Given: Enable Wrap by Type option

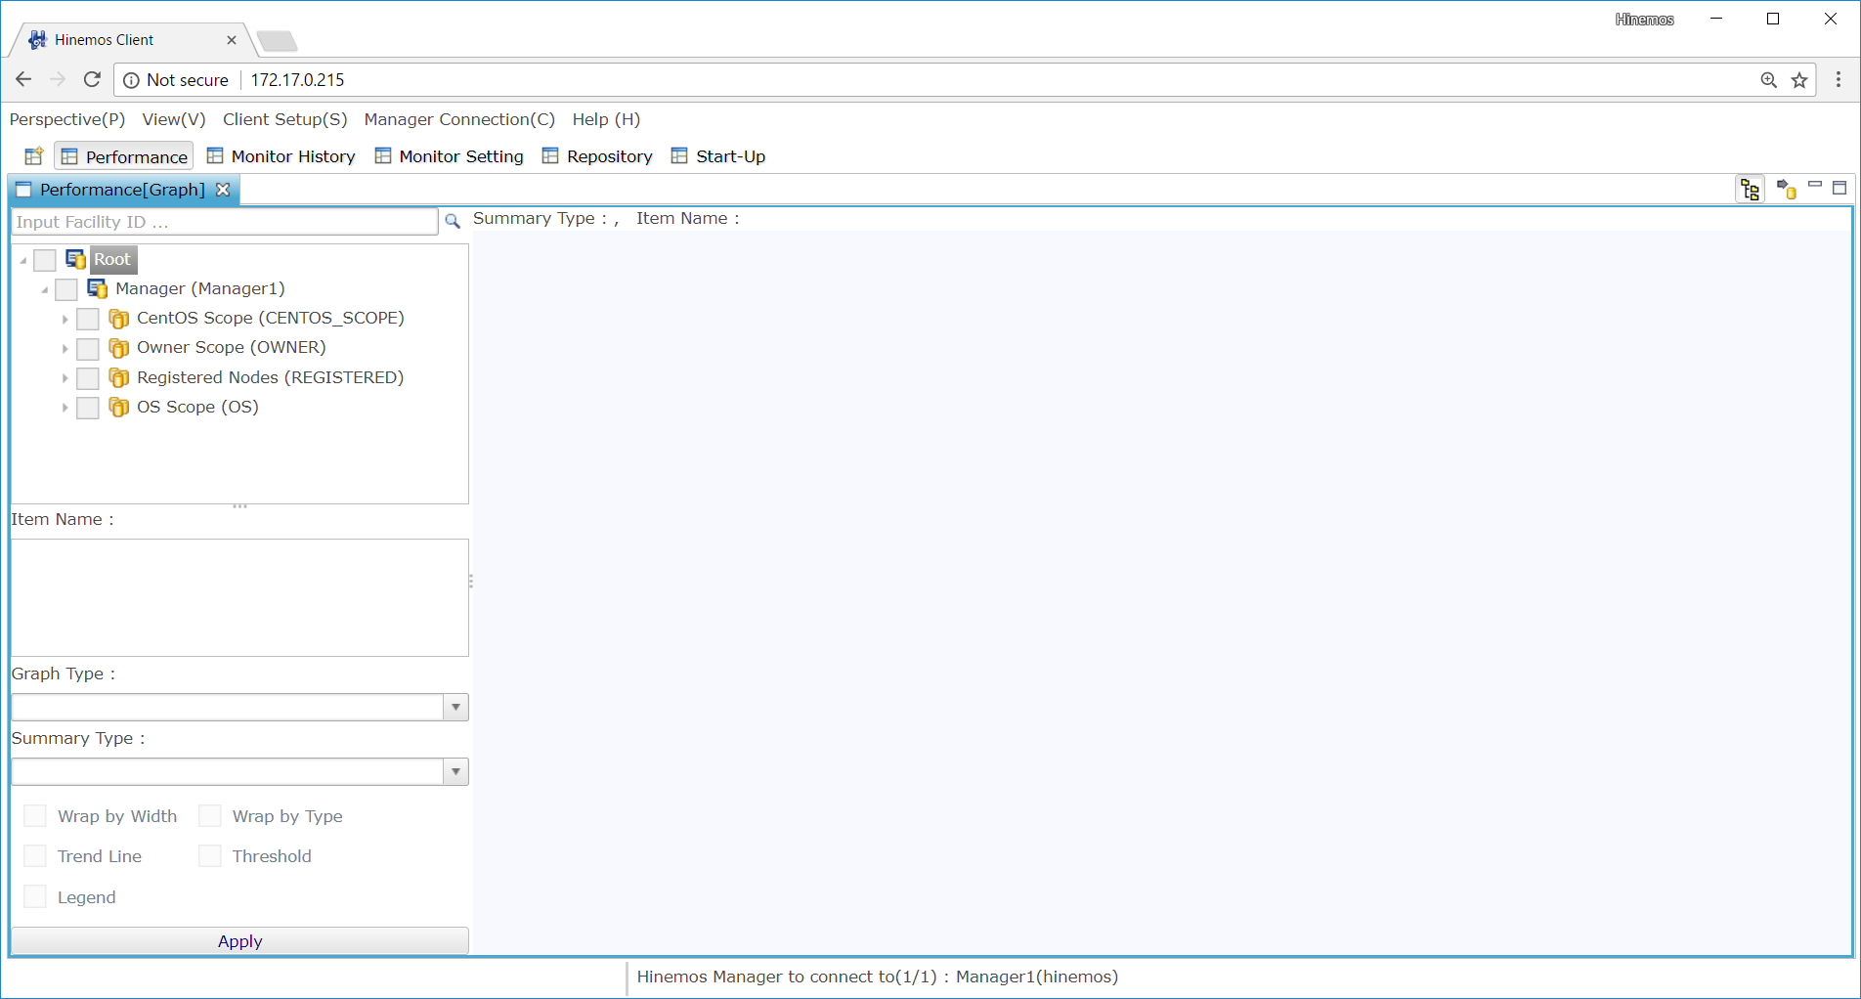Looking at the screenshot, I should click(210, 816).
